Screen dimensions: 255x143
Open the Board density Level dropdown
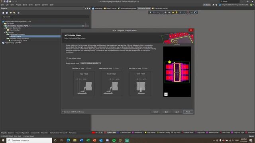pyautogui.click(x=91, y=63)
